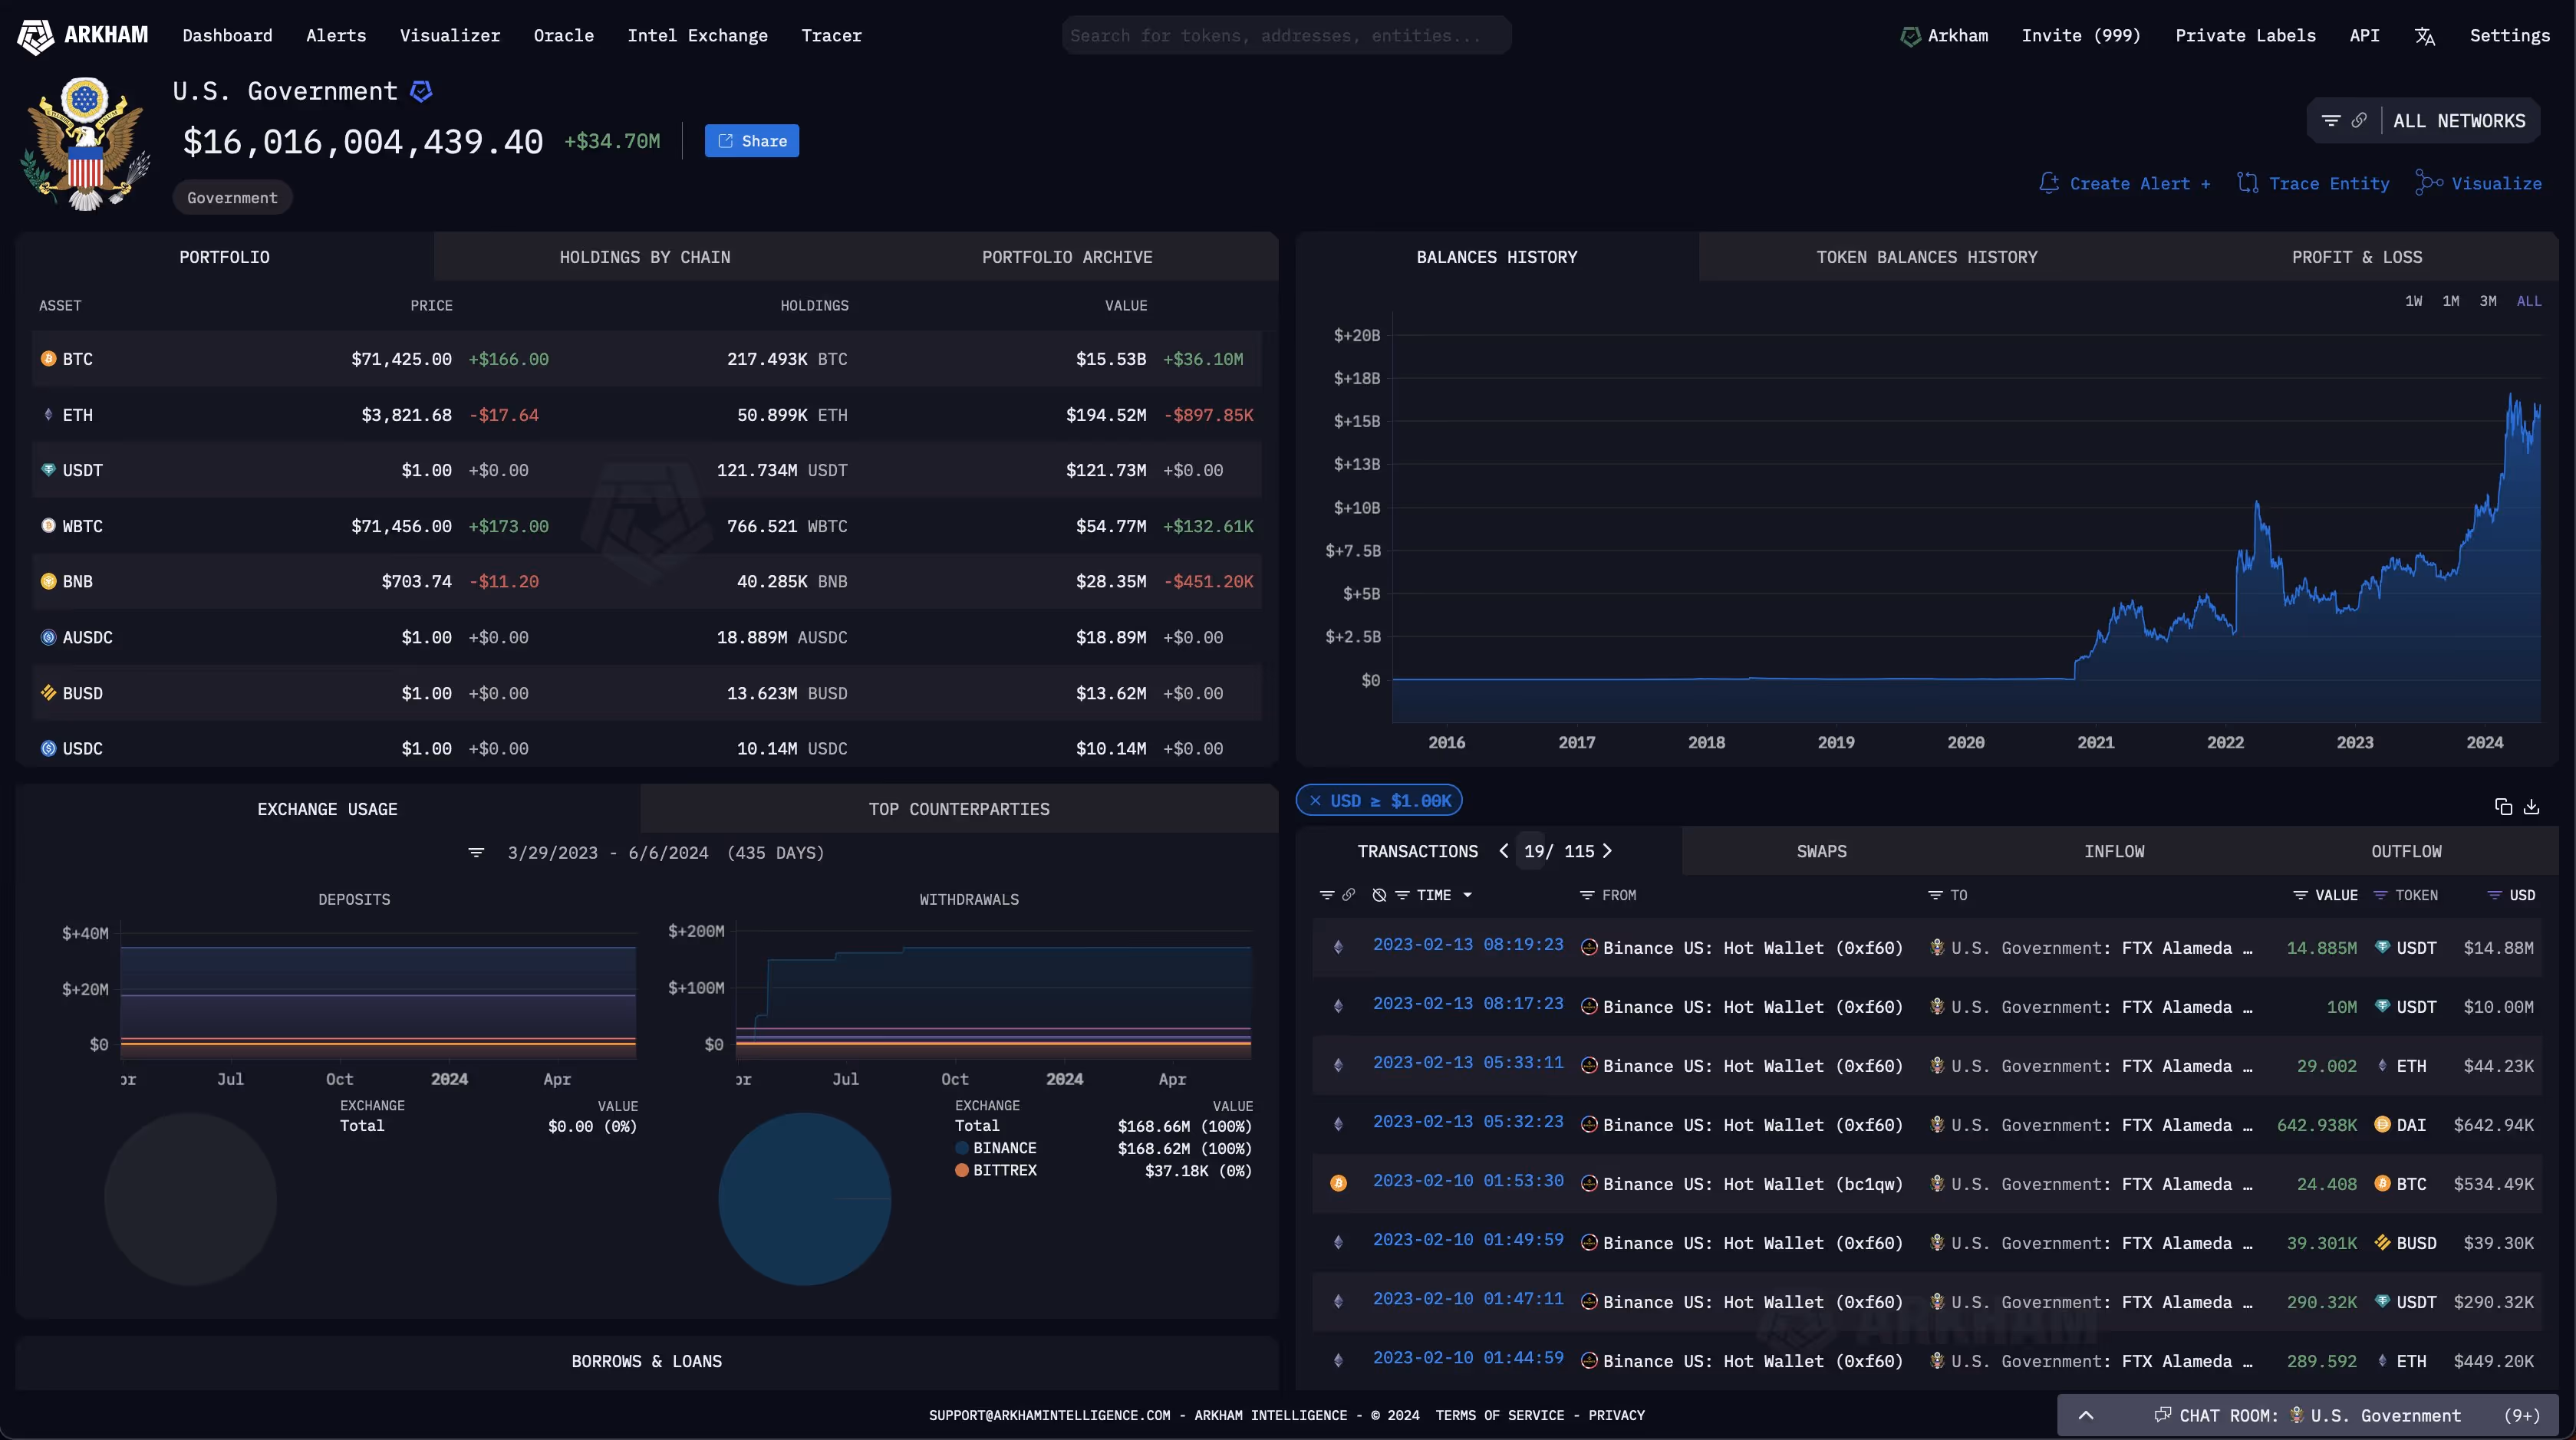The image size is (2576, 1440).
Task: Click the copy icon above transactions
Action: [2503, 807]
